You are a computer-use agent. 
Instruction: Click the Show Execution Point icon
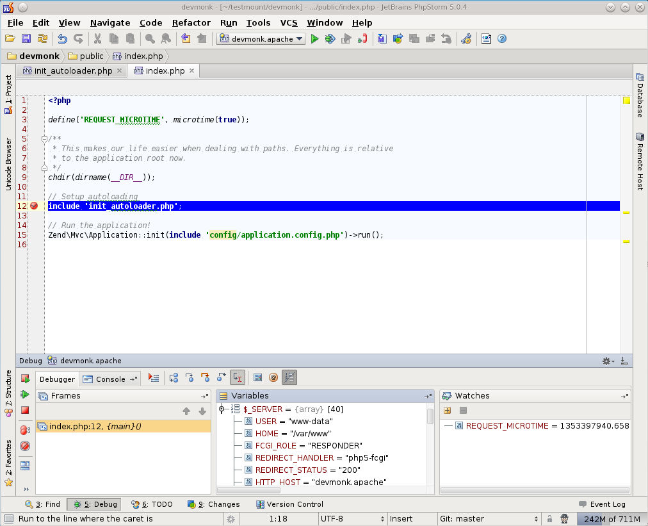coord(154,377)
